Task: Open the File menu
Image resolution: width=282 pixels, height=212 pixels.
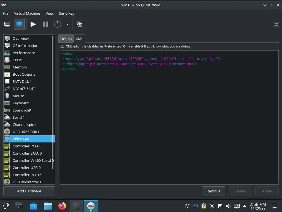Action: pyautogui.click(x=6, y=13)
